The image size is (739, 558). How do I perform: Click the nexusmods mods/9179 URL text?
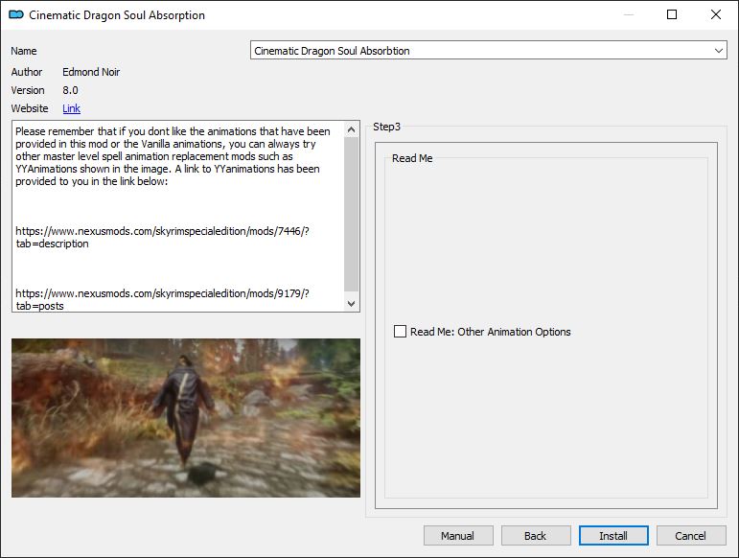(x=162, y=299)
